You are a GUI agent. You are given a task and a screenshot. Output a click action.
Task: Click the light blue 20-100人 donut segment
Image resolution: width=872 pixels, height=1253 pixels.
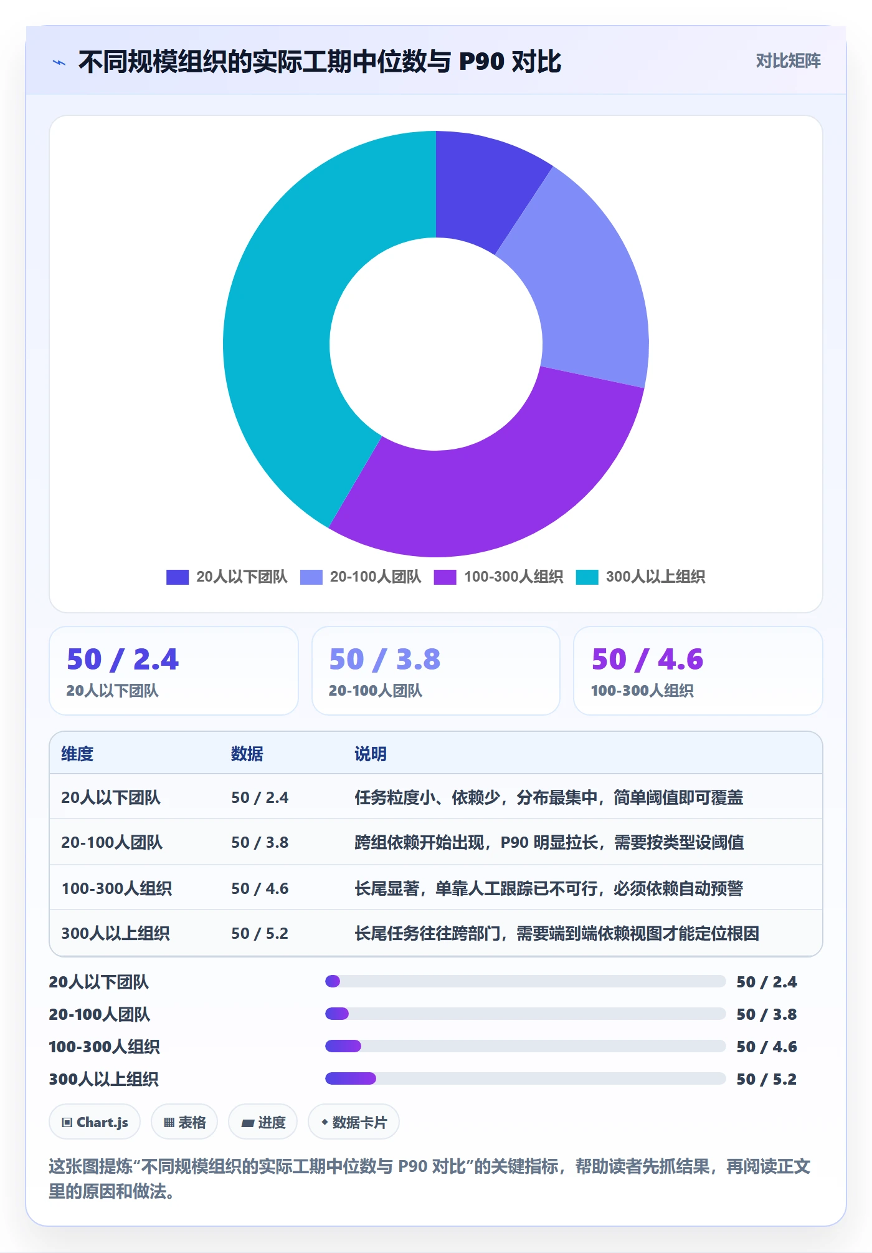585,287
